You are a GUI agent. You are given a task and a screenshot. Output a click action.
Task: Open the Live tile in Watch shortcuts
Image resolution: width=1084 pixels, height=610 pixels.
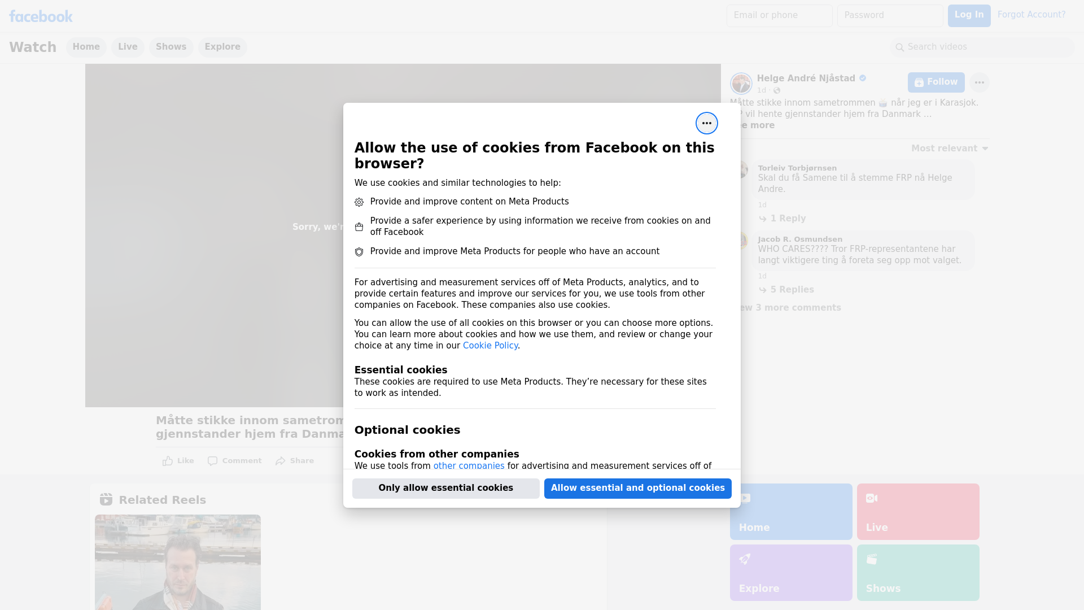918,512
